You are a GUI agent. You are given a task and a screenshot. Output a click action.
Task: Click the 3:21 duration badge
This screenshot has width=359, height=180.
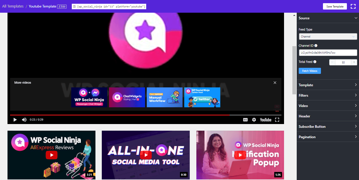[x=89, y=175]
